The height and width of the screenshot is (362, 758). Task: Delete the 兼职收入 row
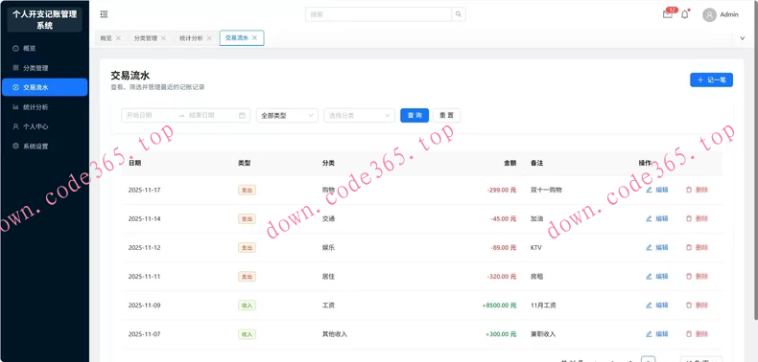click(697, 334)
